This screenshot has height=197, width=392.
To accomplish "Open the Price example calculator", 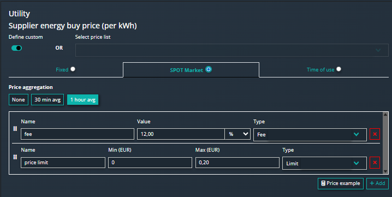I will tap(341, 183).
